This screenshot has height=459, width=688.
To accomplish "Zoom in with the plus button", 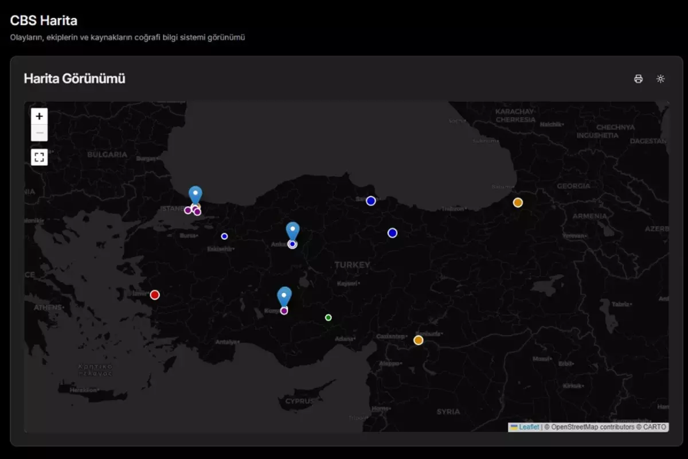I will [x=39, y=116].
